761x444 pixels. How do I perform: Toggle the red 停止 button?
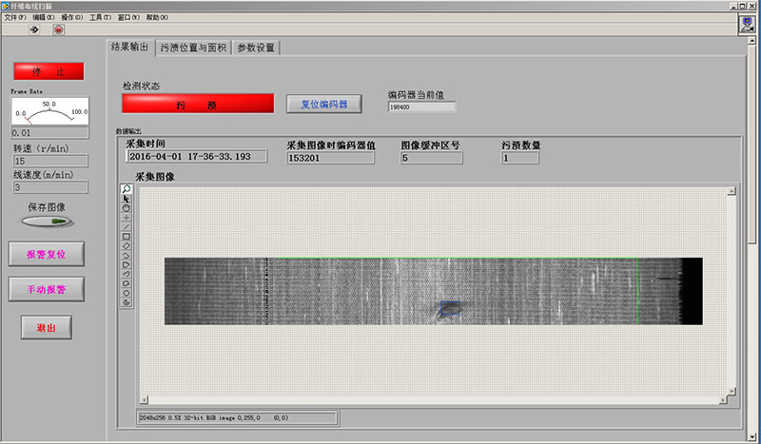pos(48,71)
